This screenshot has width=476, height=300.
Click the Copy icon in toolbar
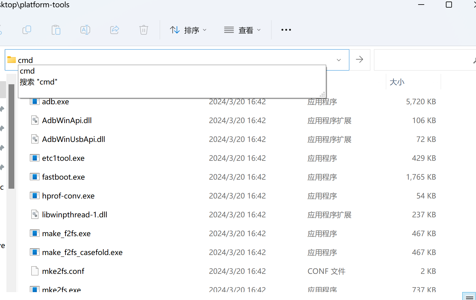(x=27, y=30)
